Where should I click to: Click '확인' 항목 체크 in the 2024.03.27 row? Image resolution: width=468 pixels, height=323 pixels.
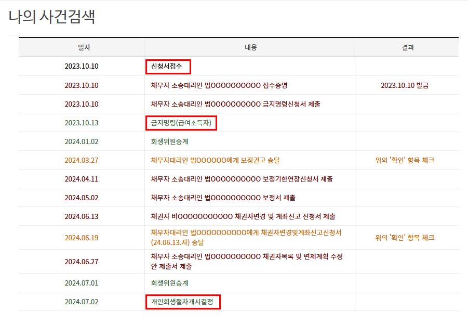[405, 160]
